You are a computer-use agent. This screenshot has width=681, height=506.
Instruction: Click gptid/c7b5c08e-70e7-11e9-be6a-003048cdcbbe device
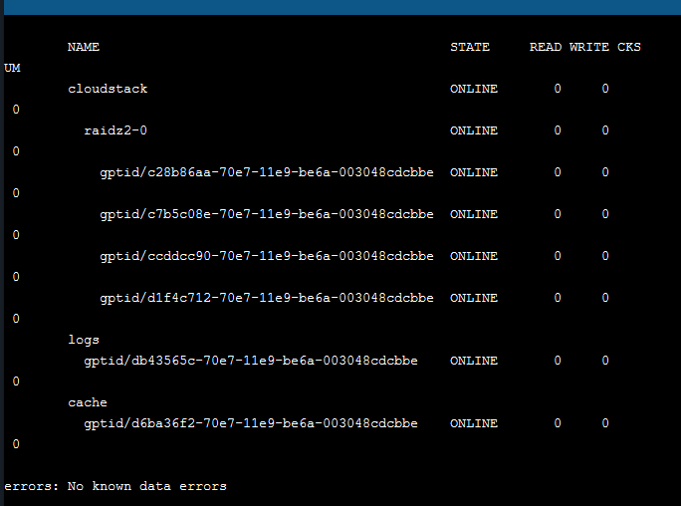(267, 214)
